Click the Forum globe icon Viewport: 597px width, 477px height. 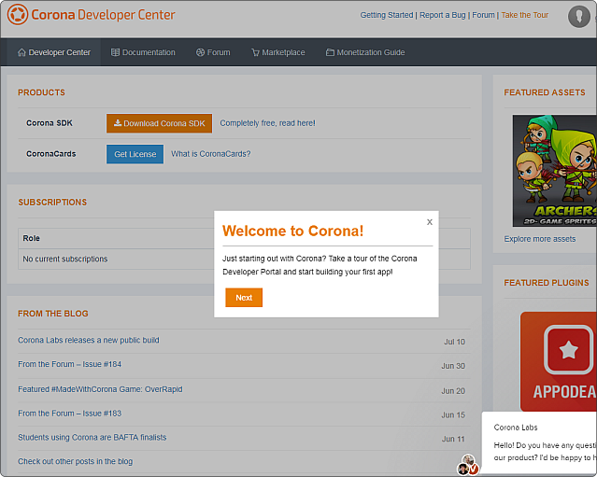[x=200, y=52]
